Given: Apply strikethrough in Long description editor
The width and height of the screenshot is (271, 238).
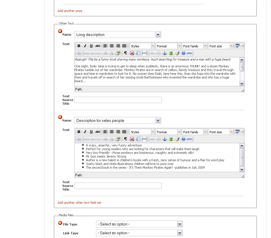Looking at the screenshot, I should [98, 46].
